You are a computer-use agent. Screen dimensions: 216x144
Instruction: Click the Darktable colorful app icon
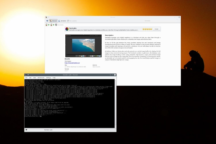[67, 29]
